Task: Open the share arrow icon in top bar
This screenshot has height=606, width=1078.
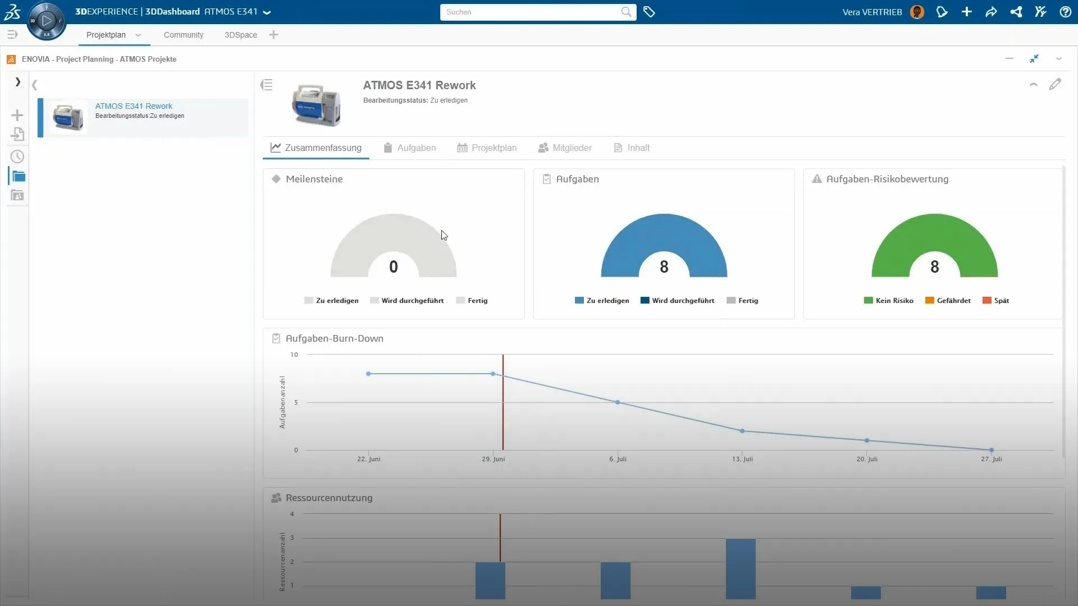Action: click(x=991, y=12)
